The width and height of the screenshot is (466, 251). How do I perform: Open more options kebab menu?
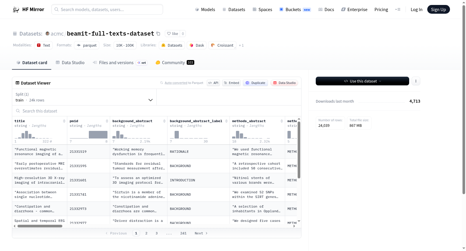(416, 81)
